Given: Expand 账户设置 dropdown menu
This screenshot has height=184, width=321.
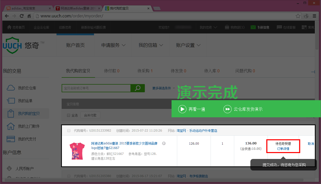Looking at the screenshot, I should (188, 45).
